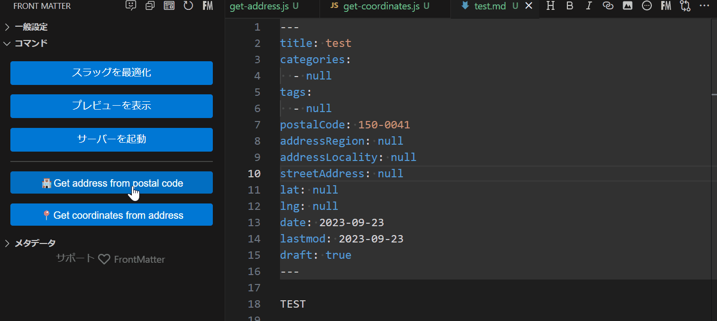This screenshot has height=321, width=717.
Task: Open more editor actions ellipsis menu
Action: [704, 6]
